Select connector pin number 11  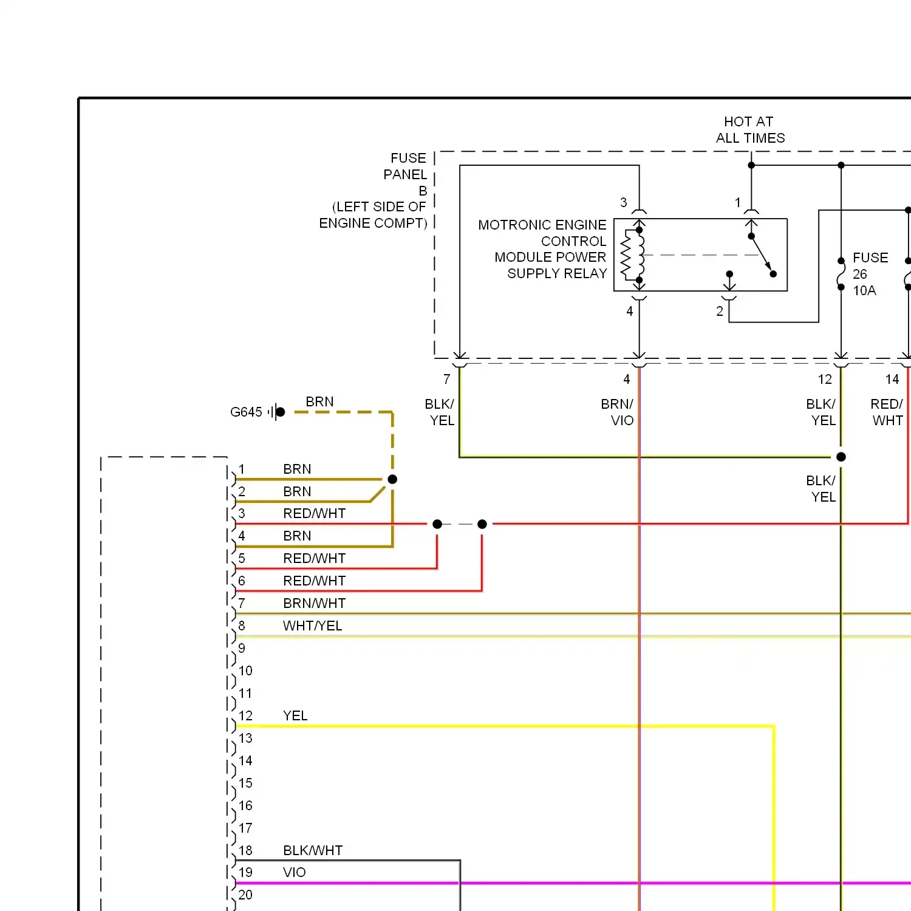coord(245,693)
